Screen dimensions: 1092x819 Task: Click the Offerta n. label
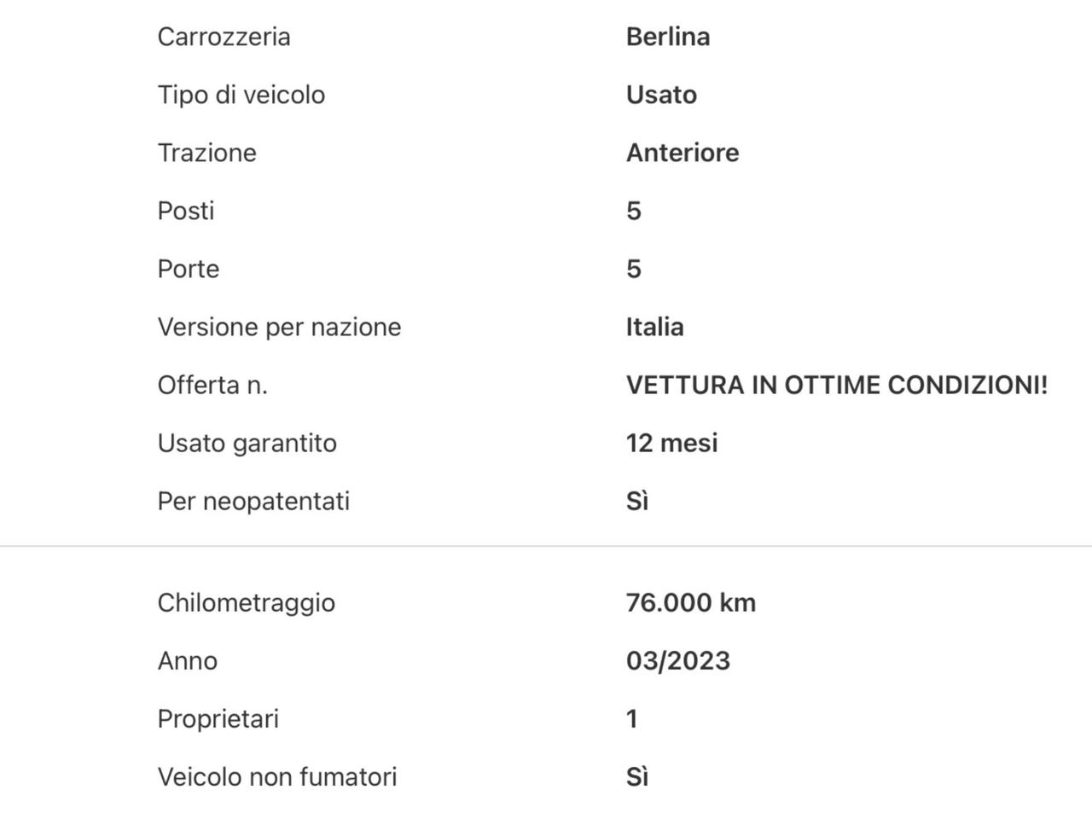pyautogui.click(x=212, y=385)
